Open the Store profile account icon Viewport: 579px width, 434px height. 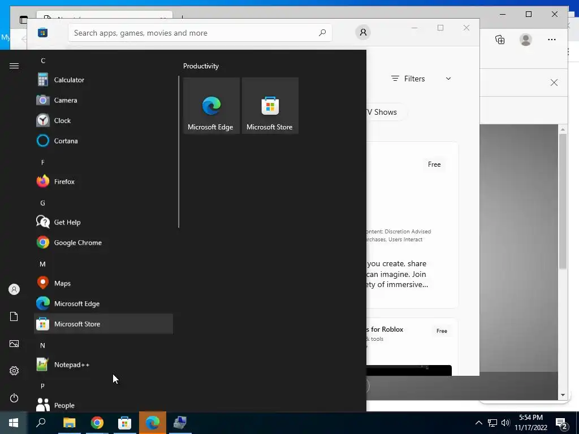pos(363,32)
